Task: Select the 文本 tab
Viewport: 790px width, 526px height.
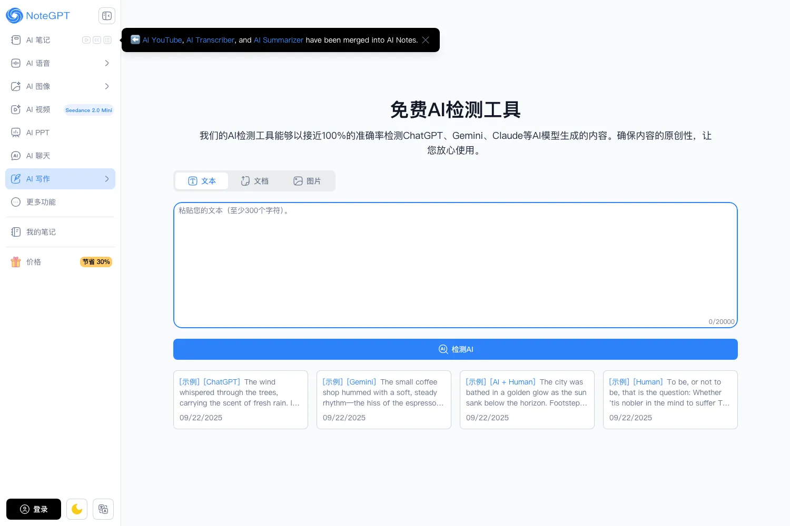Action: coord(202,181)
